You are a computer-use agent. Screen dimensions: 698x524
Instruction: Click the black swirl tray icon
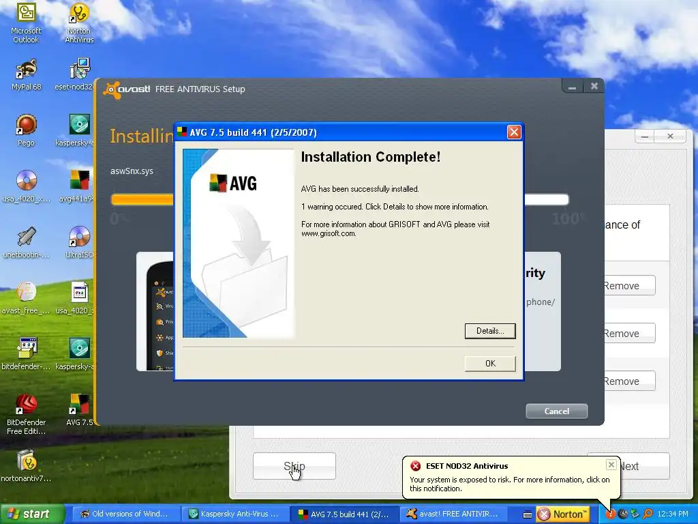(622, 514)
